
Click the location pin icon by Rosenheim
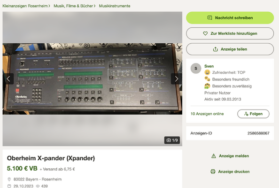point(9,179)
